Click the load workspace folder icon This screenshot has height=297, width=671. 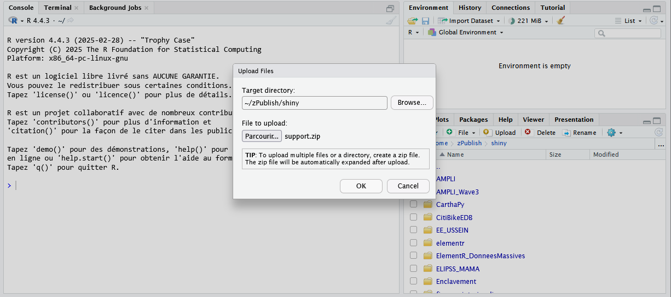tap(413, 21)
